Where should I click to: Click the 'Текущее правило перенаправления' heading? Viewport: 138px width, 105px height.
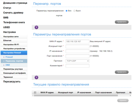(61, 84)
